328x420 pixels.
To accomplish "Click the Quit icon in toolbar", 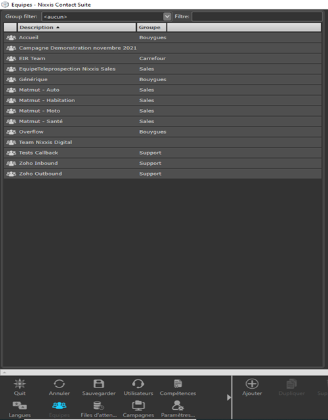I will pos(20,384).
